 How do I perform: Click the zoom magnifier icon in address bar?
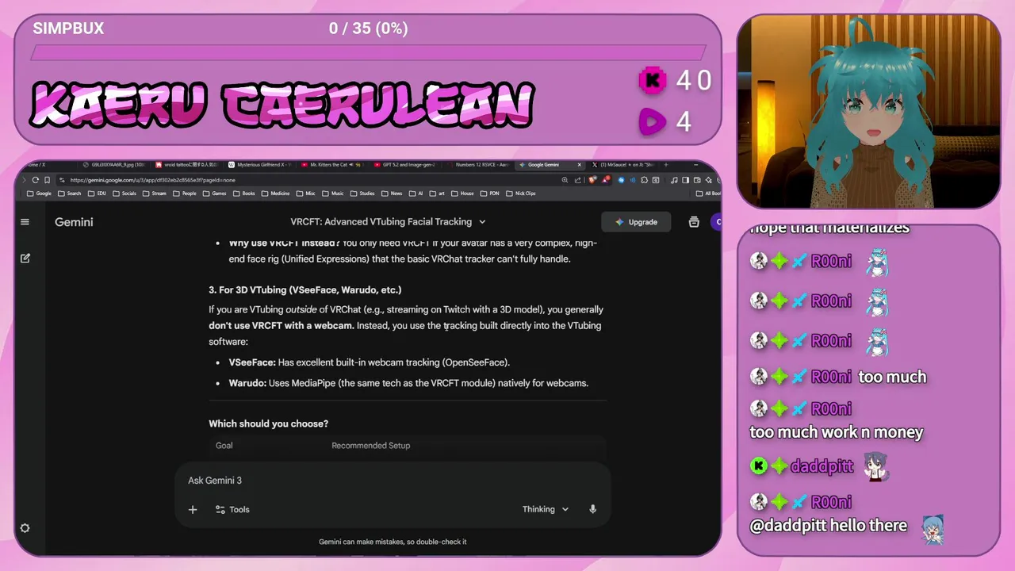coord(565,180)
